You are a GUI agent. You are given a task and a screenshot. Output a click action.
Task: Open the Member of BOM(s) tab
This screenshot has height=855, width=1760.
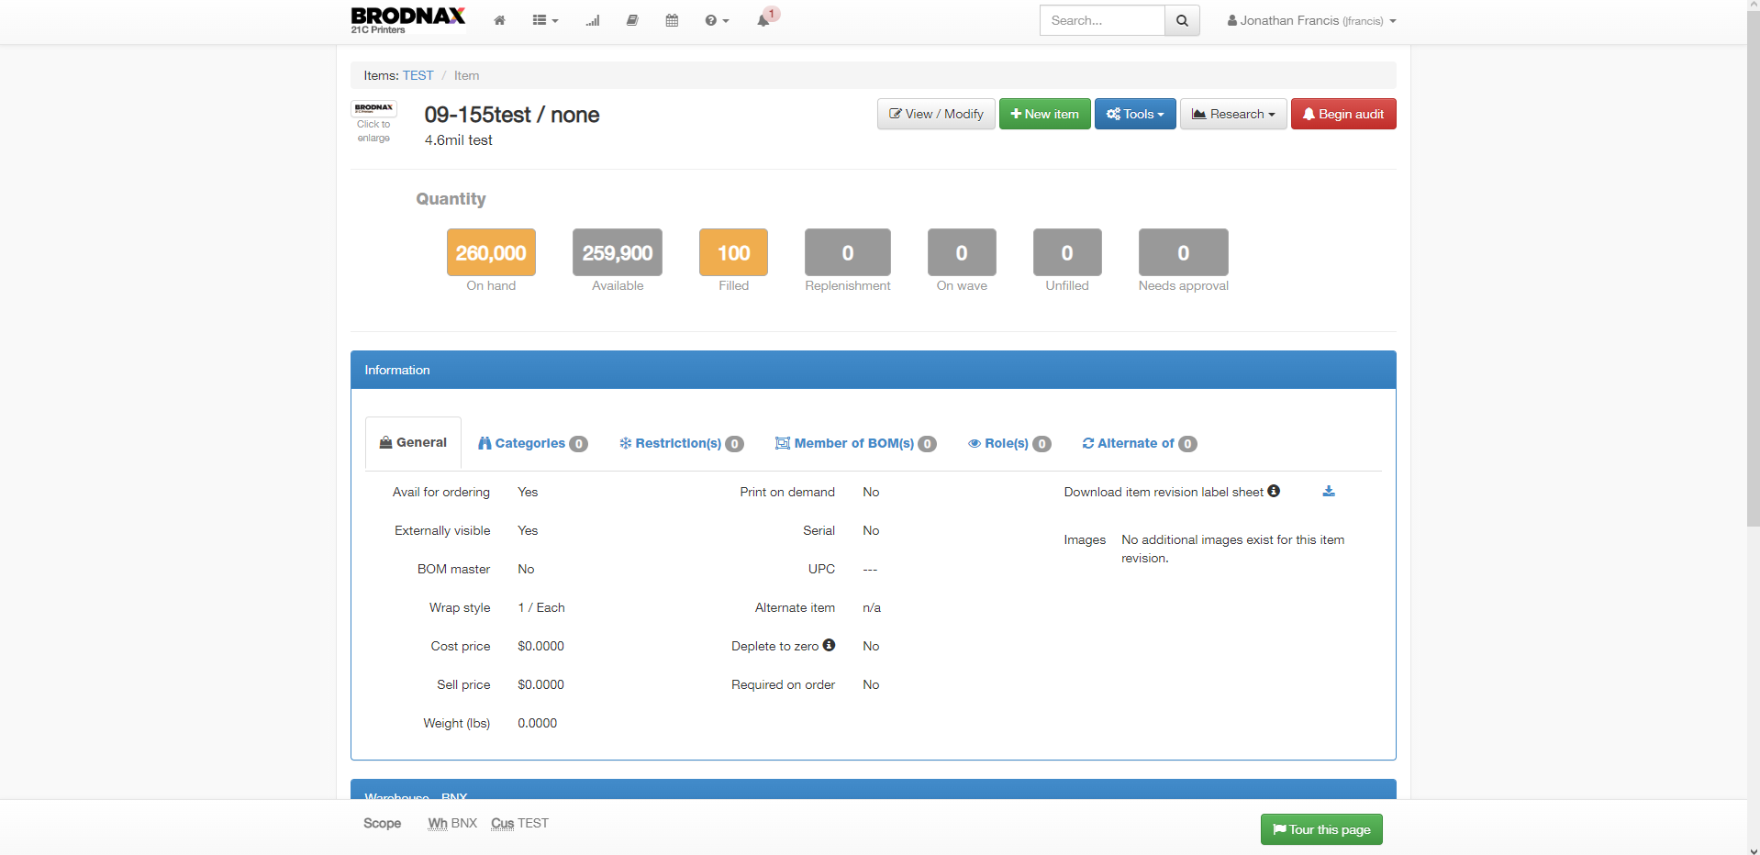(x=855, y=443)
